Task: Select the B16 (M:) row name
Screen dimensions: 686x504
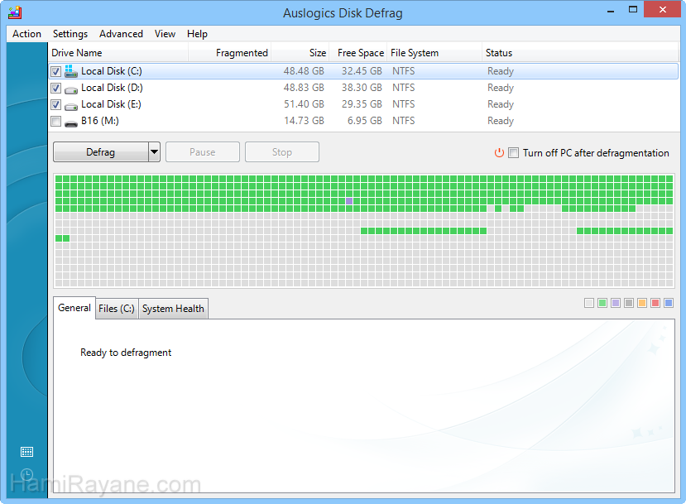Action: pyautogui.click(x=100, y=121)
